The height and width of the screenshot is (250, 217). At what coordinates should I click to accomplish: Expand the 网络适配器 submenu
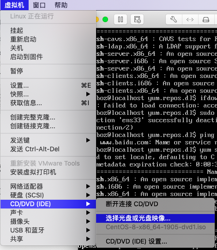48,186
